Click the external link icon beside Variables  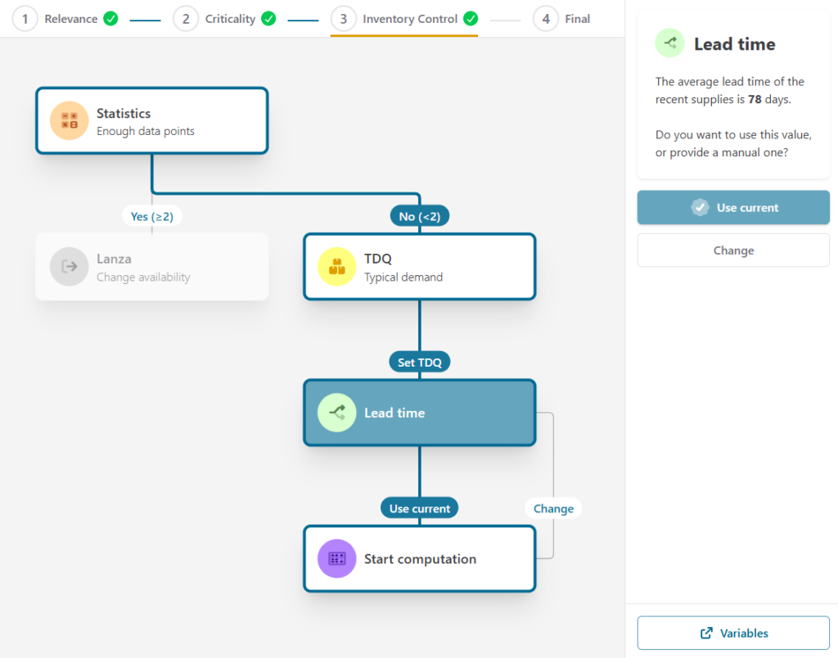[x=706, y=633]
